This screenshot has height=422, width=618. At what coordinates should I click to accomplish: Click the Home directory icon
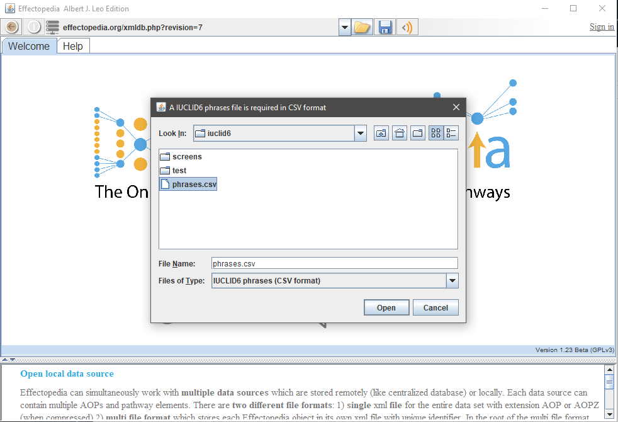400,134
